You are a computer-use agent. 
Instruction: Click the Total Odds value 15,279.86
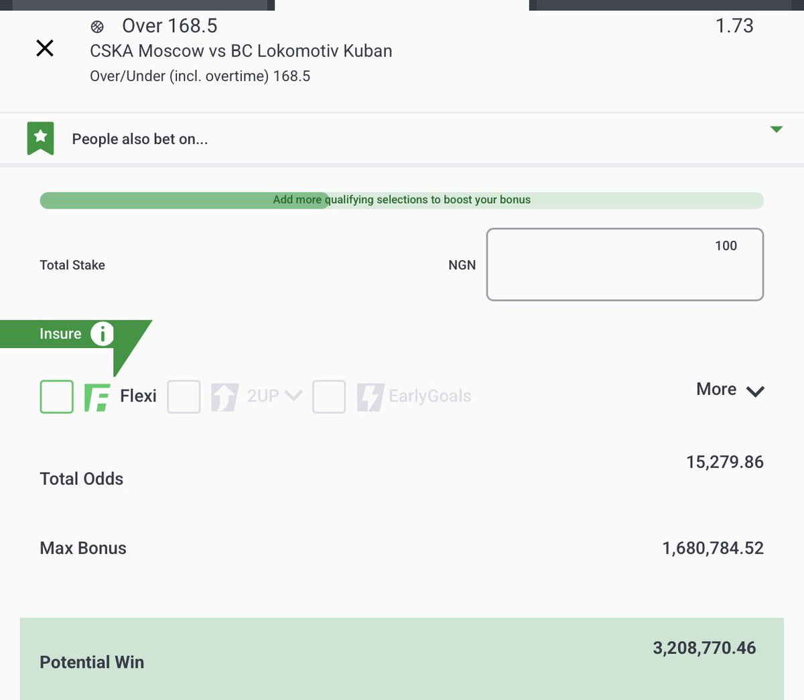(x=725, y=462)
